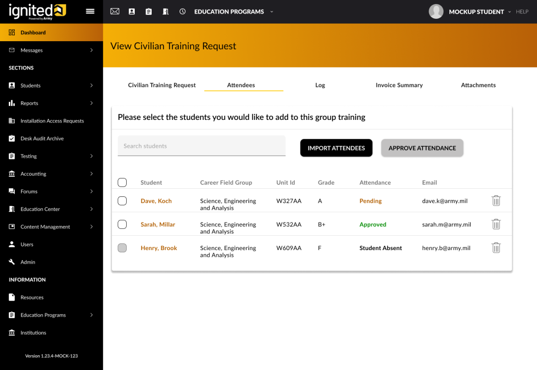Image resolution: width=537 pixels, height=370 pixels.
Task: Click the clock history icon in top bar
Action: (183, 12)
